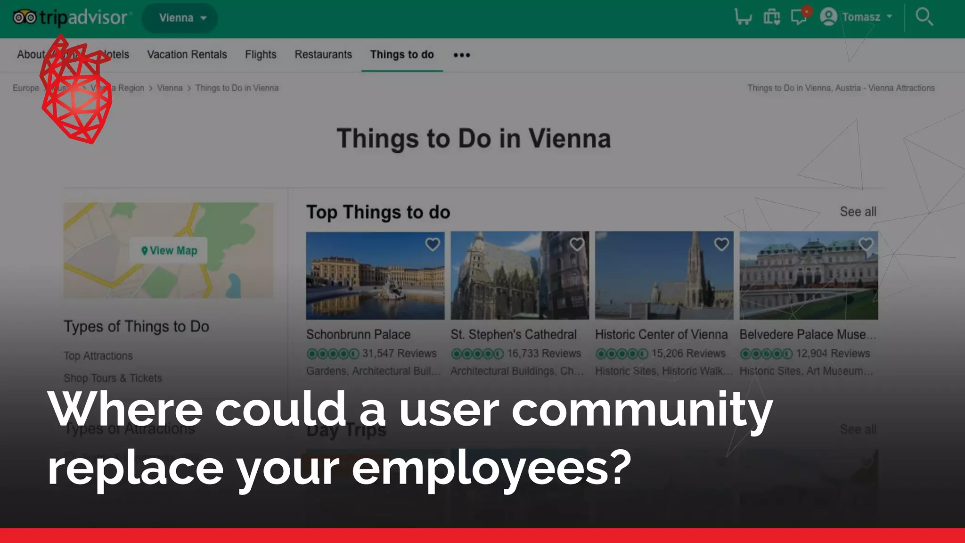Click Things to Do in Vienna, Austria text

841,88
